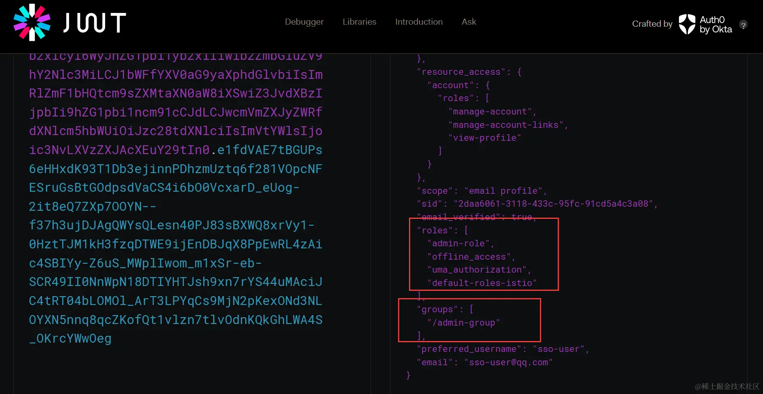Click encoded token line starting jpbIi9hZG1pbi1ncm91
Viewport: 763px width, 394px height.
tap(176, 112)
